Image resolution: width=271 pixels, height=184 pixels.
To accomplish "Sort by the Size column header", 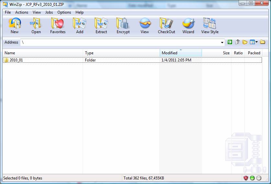I will [217, 53].
